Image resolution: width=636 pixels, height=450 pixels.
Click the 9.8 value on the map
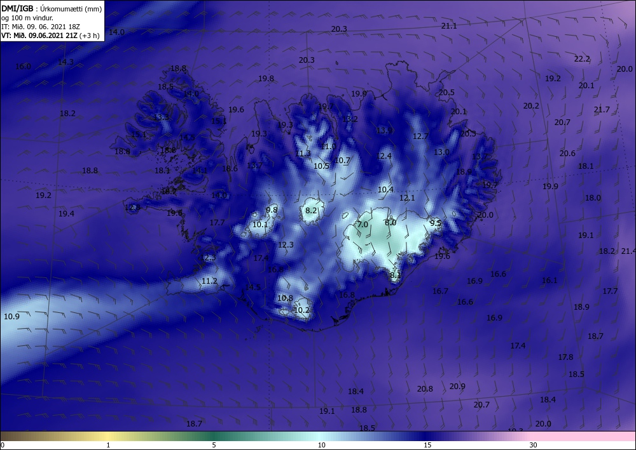pyautogui.click(x=272, y=209)
